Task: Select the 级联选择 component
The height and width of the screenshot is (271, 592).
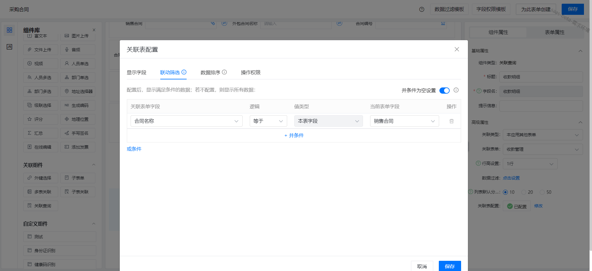Action: (41, 105)
